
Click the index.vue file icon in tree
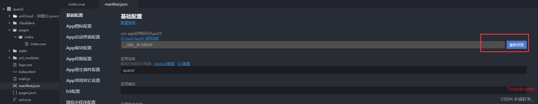tap(27, 44)
